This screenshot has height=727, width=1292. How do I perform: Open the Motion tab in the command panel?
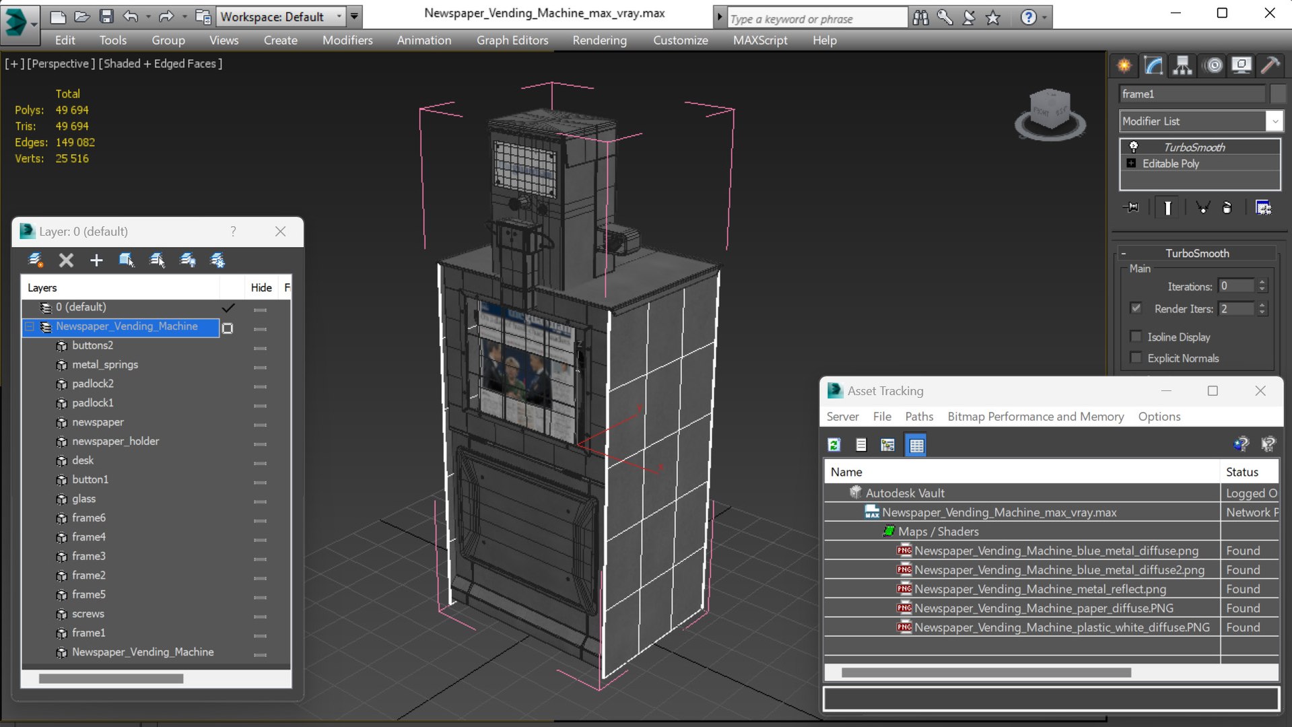click(x=1214, y=65)
